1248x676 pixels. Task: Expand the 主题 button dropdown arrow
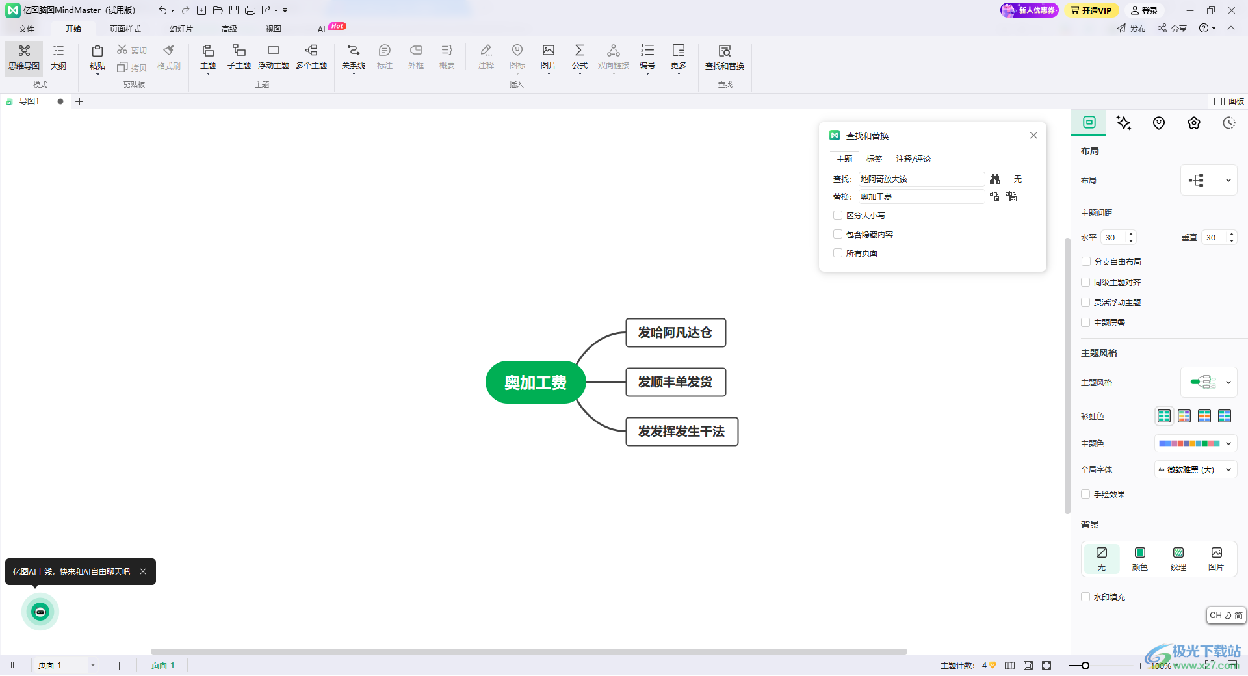[x=208, y=74]
